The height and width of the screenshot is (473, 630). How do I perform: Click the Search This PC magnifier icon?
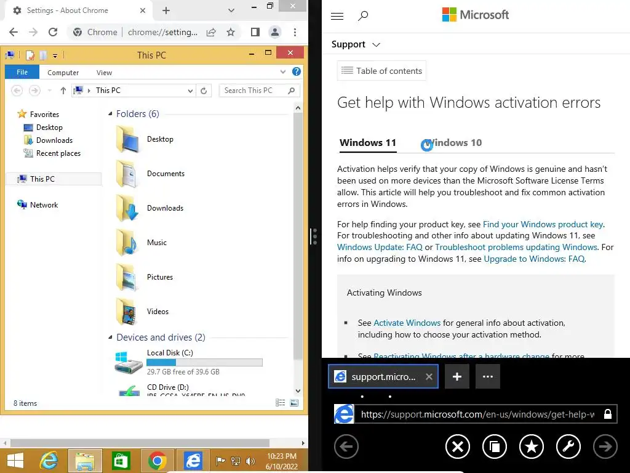(292, 91)
